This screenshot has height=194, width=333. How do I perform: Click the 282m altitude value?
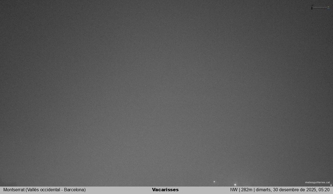(x=246, y=190)
